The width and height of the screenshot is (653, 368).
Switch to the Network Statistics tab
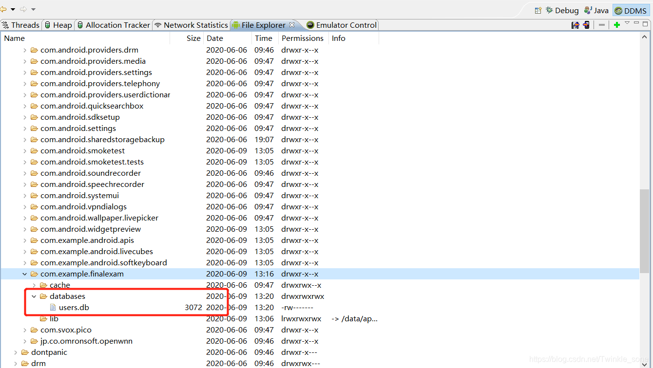coord(191,25)
